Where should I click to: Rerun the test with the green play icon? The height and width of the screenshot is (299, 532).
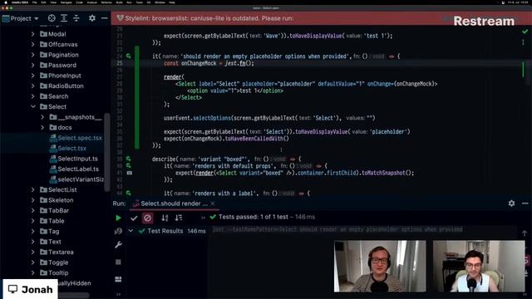(118, 218)
